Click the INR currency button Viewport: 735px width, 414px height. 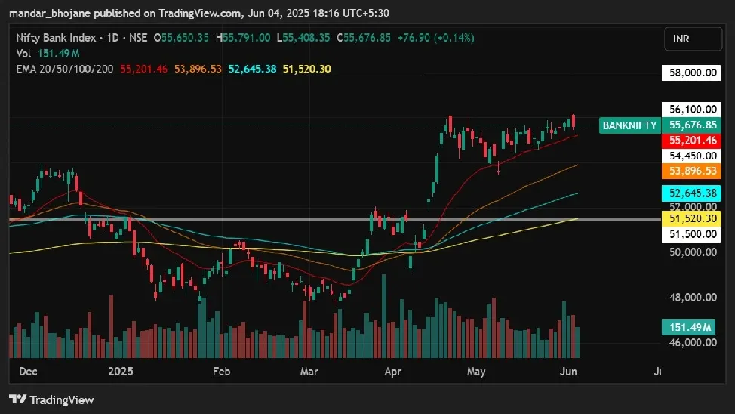pyautogui.click(x=693, y=39)
